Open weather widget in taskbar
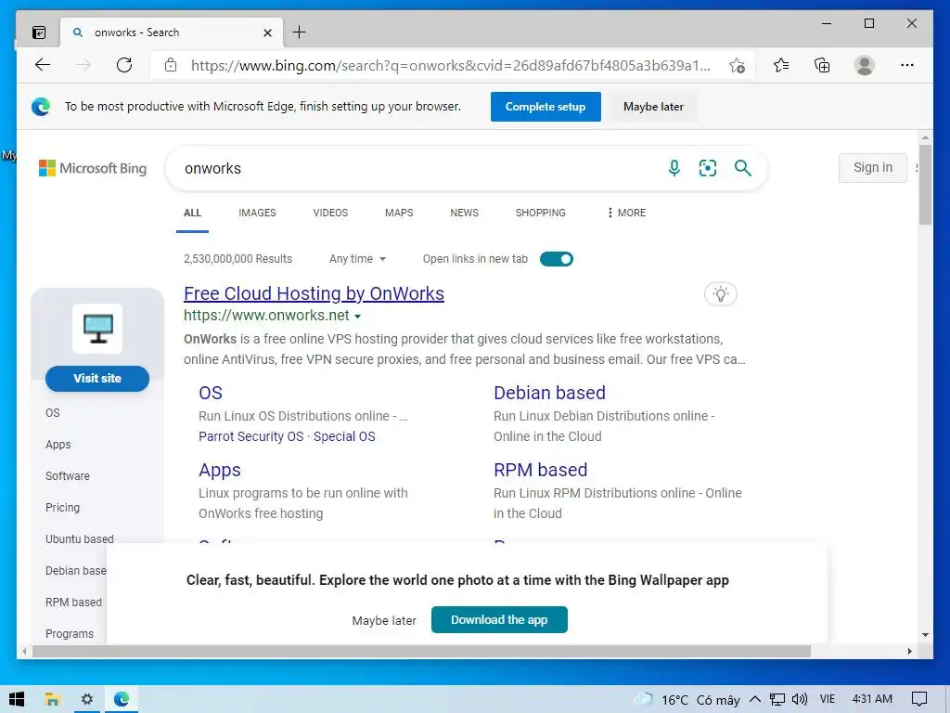This screenshot has width=950, height=713. pos(687,700)
